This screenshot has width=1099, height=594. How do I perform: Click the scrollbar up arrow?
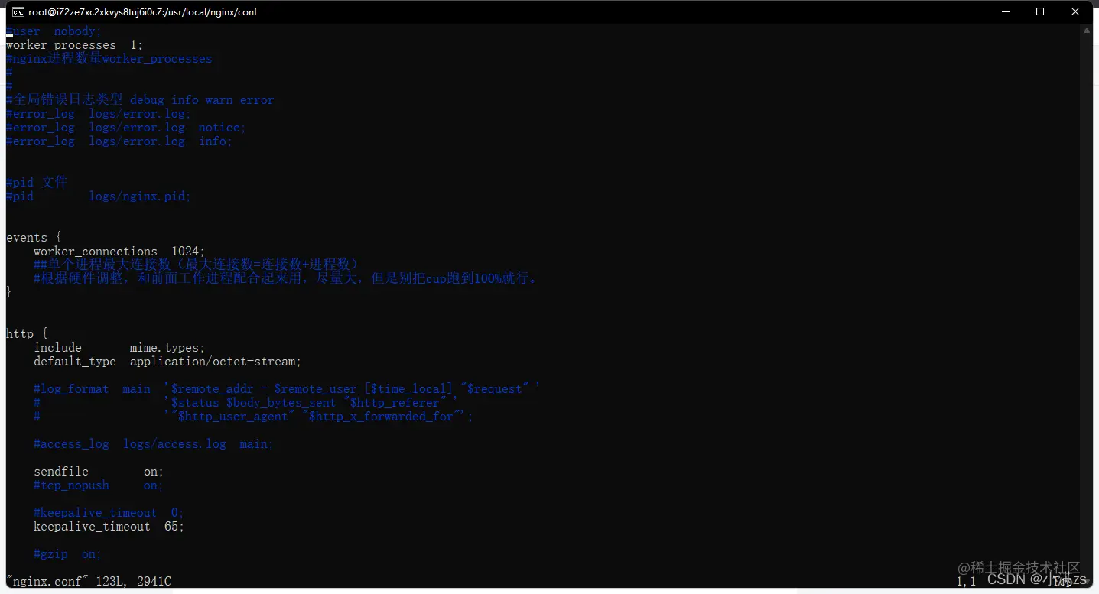coord(1087,31)
